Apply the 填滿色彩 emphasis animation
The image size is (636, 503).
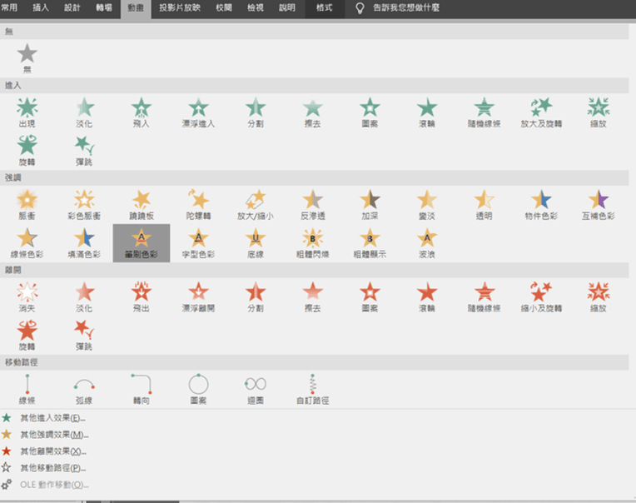tap(84, 243)
